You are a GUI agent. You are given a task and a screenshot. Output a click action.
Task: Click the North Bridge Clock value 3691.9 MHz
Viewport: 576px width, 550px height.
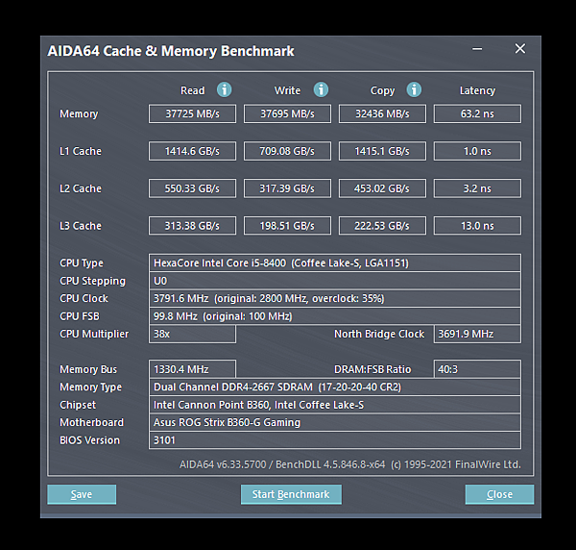point(477,334)
